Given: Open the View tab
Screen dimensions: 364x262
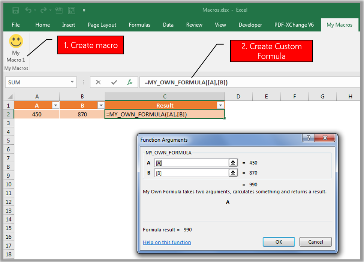Looking at the screenshot, I should tap(220, 25).
